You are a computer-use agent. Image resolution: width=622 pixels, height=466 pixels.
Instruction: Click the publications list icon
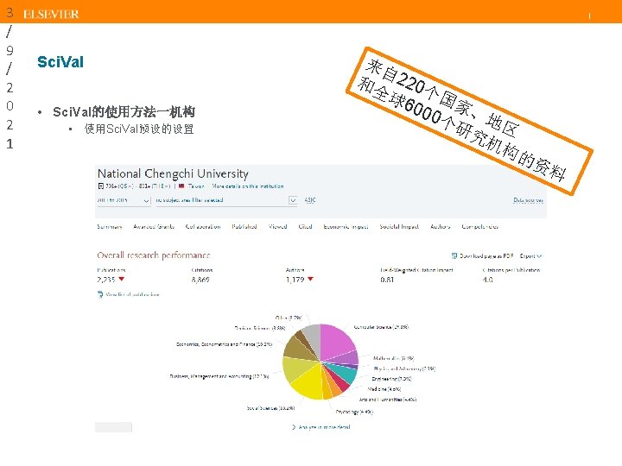(100, 294)
